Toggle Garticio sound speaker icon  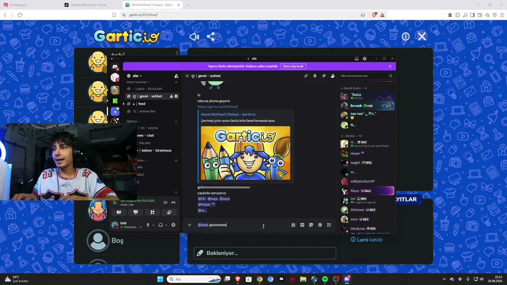(194, 37)
